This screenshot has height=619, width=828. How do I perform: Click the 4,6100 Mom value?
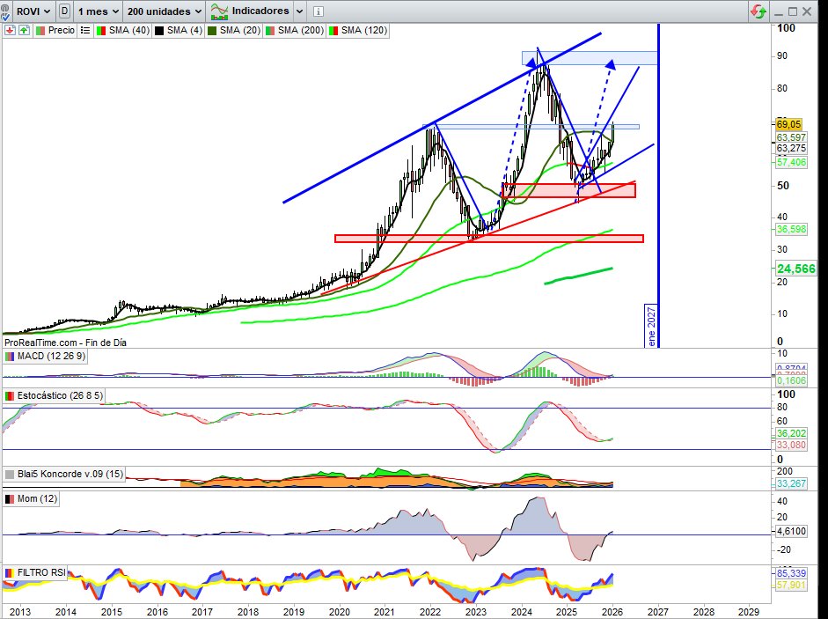click(791, 531)
